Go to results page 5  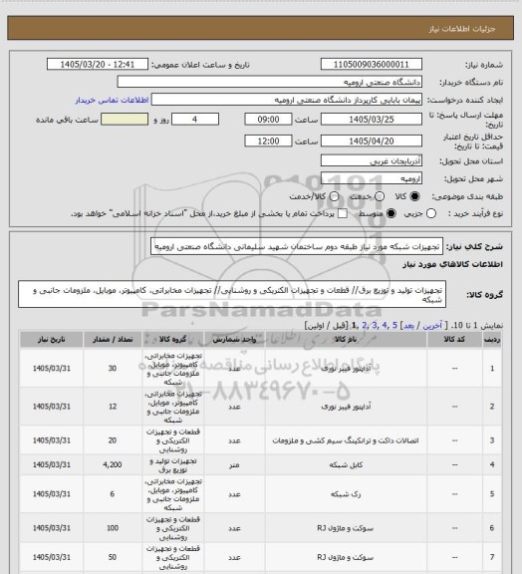(394, 325)
